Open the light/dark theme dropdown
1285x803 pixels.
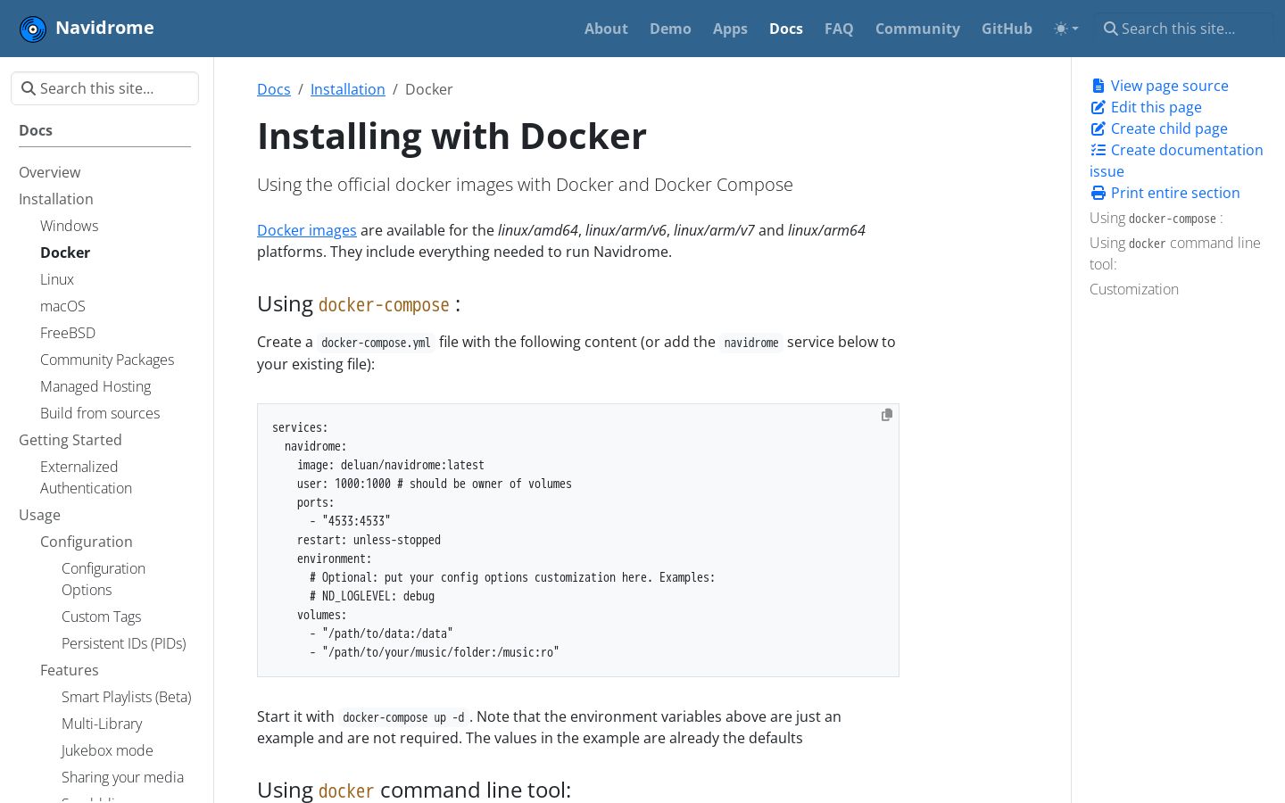coord(1066,29)
